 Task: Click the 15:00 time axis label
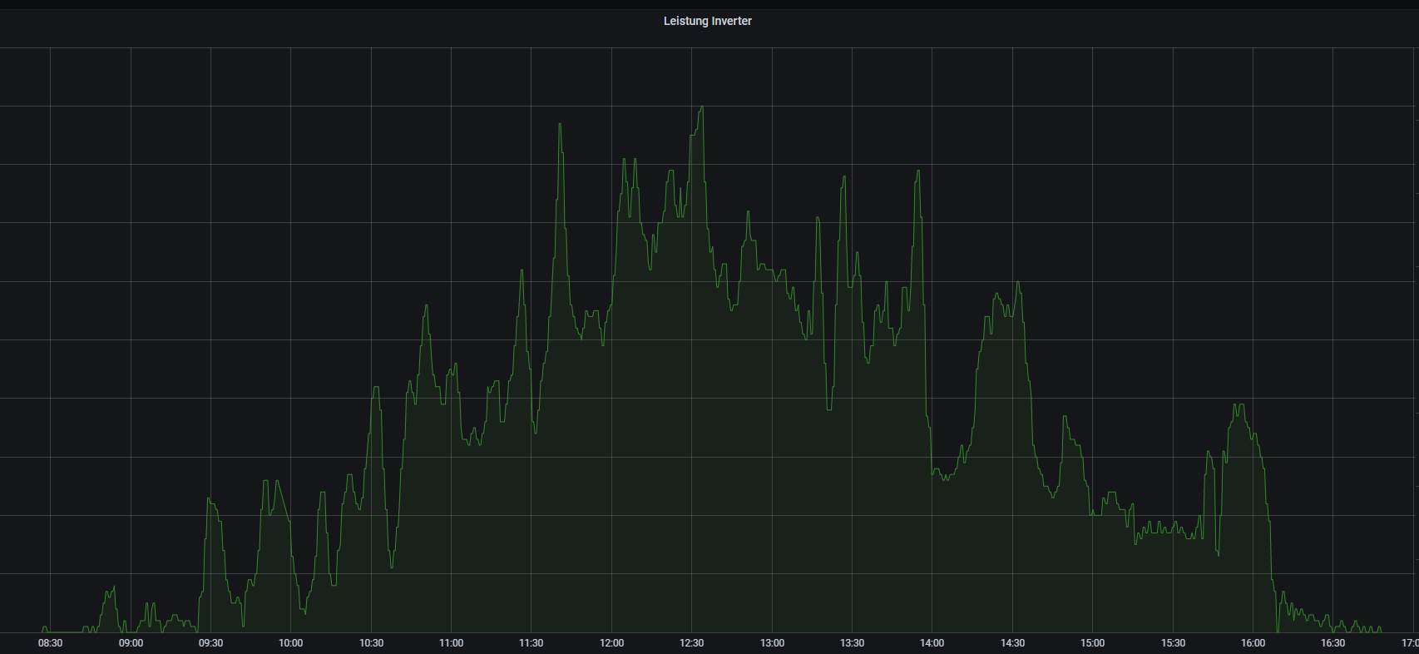1092,643
